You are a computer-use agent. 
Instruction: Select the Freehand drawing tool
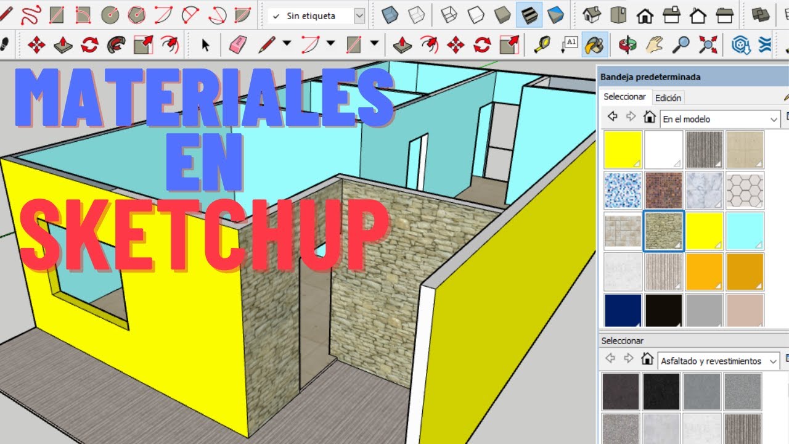30,15
